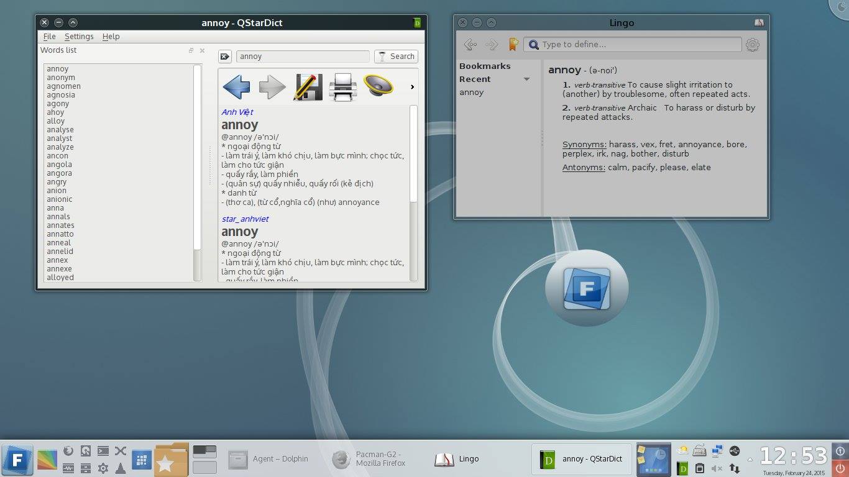This screenshot has height=477, width=849.
Task: Go back using QStarDict blue left arrow
Action: click(236, 87)
